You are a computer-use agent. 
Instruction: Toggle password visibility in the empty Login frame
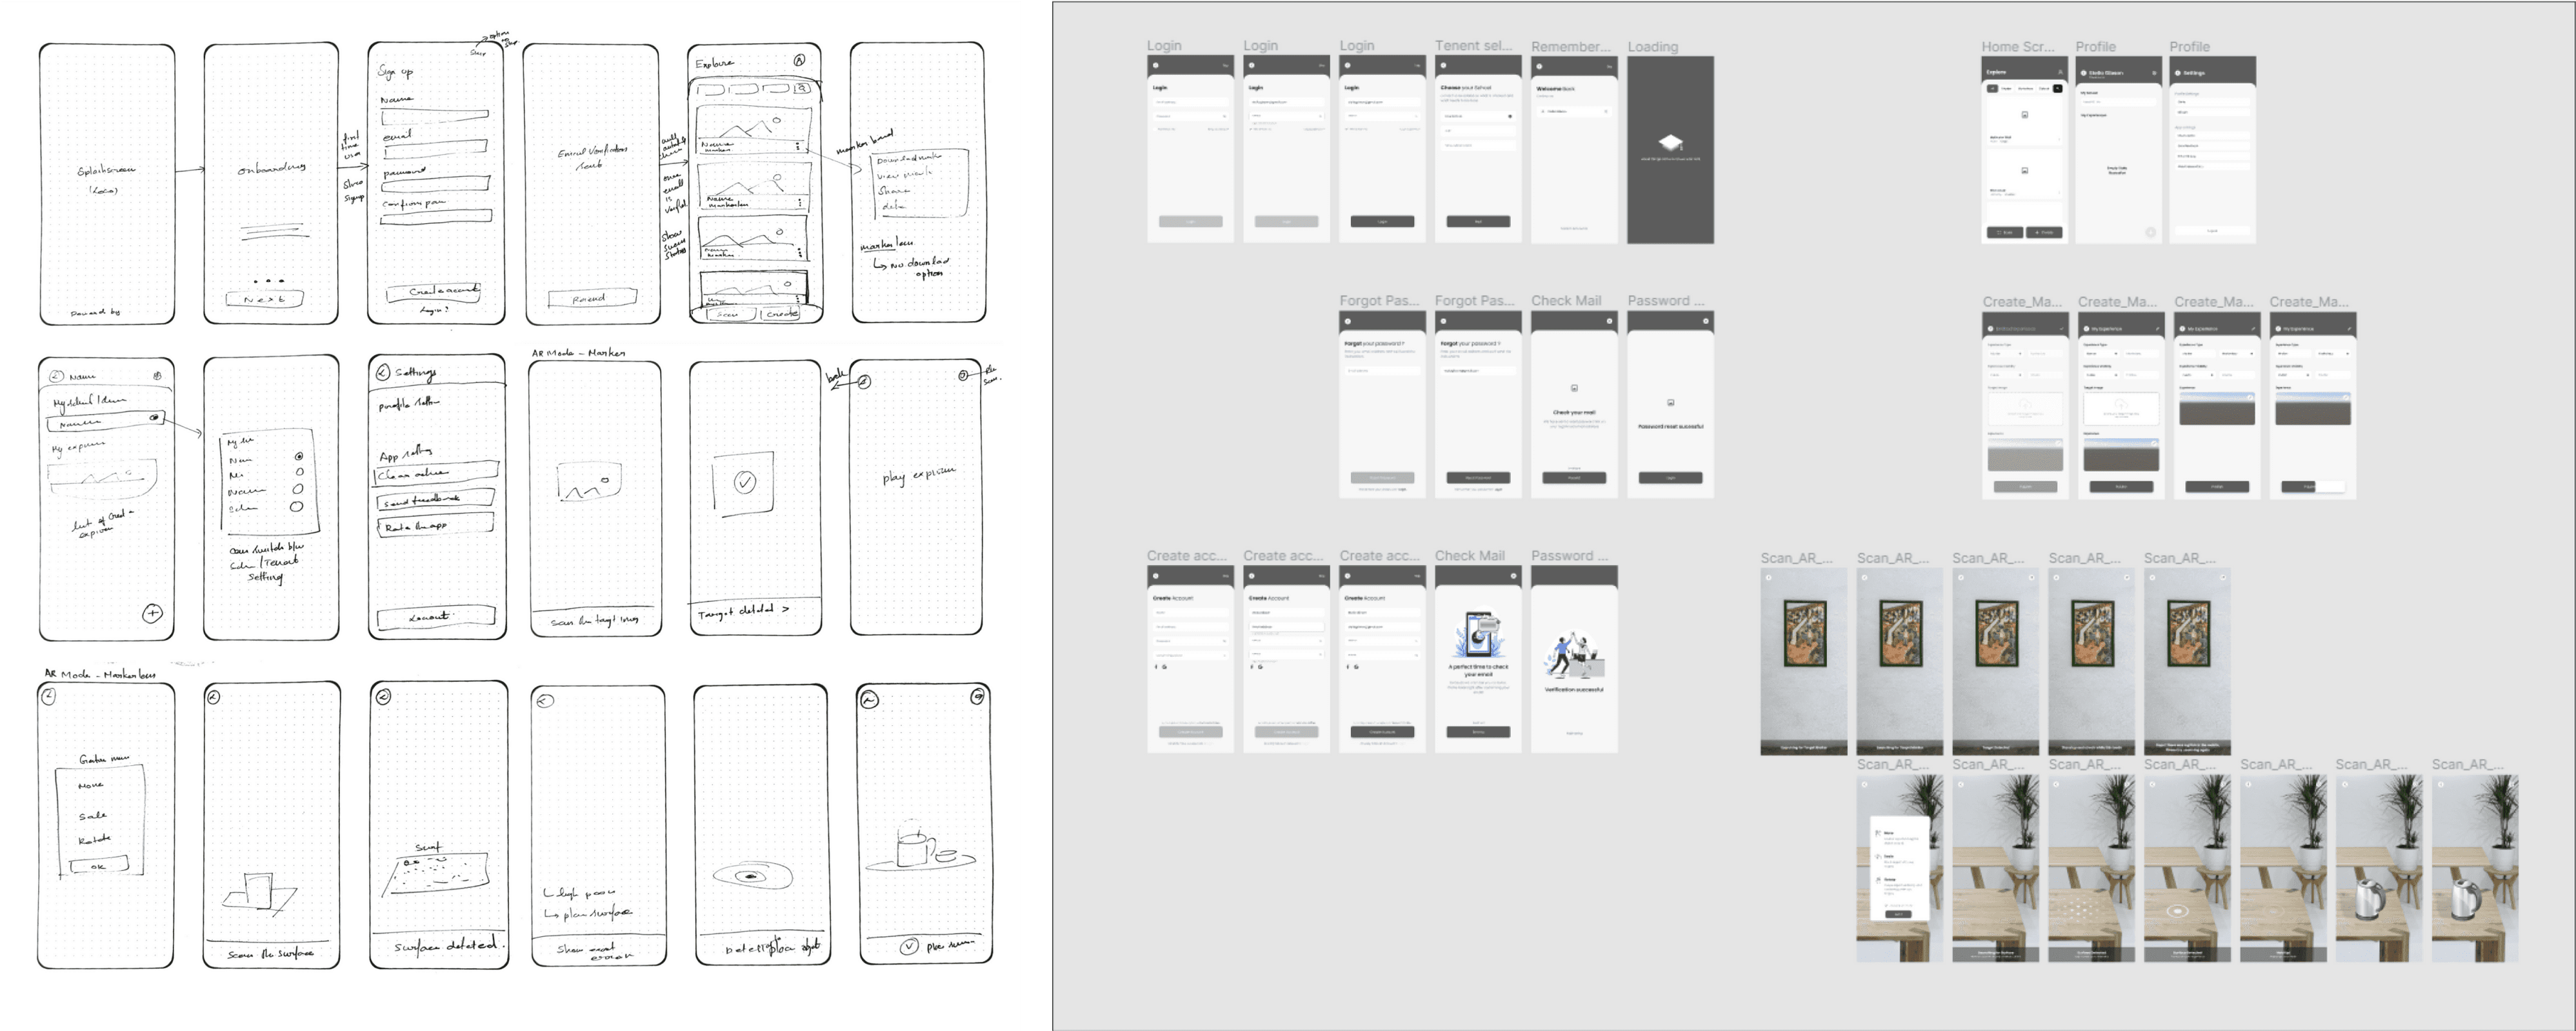(1224, 116)
